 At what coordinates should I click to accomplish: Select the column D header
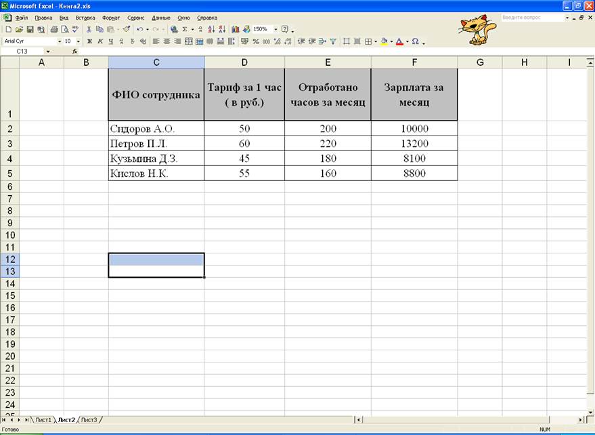click(x=244, y=62)
